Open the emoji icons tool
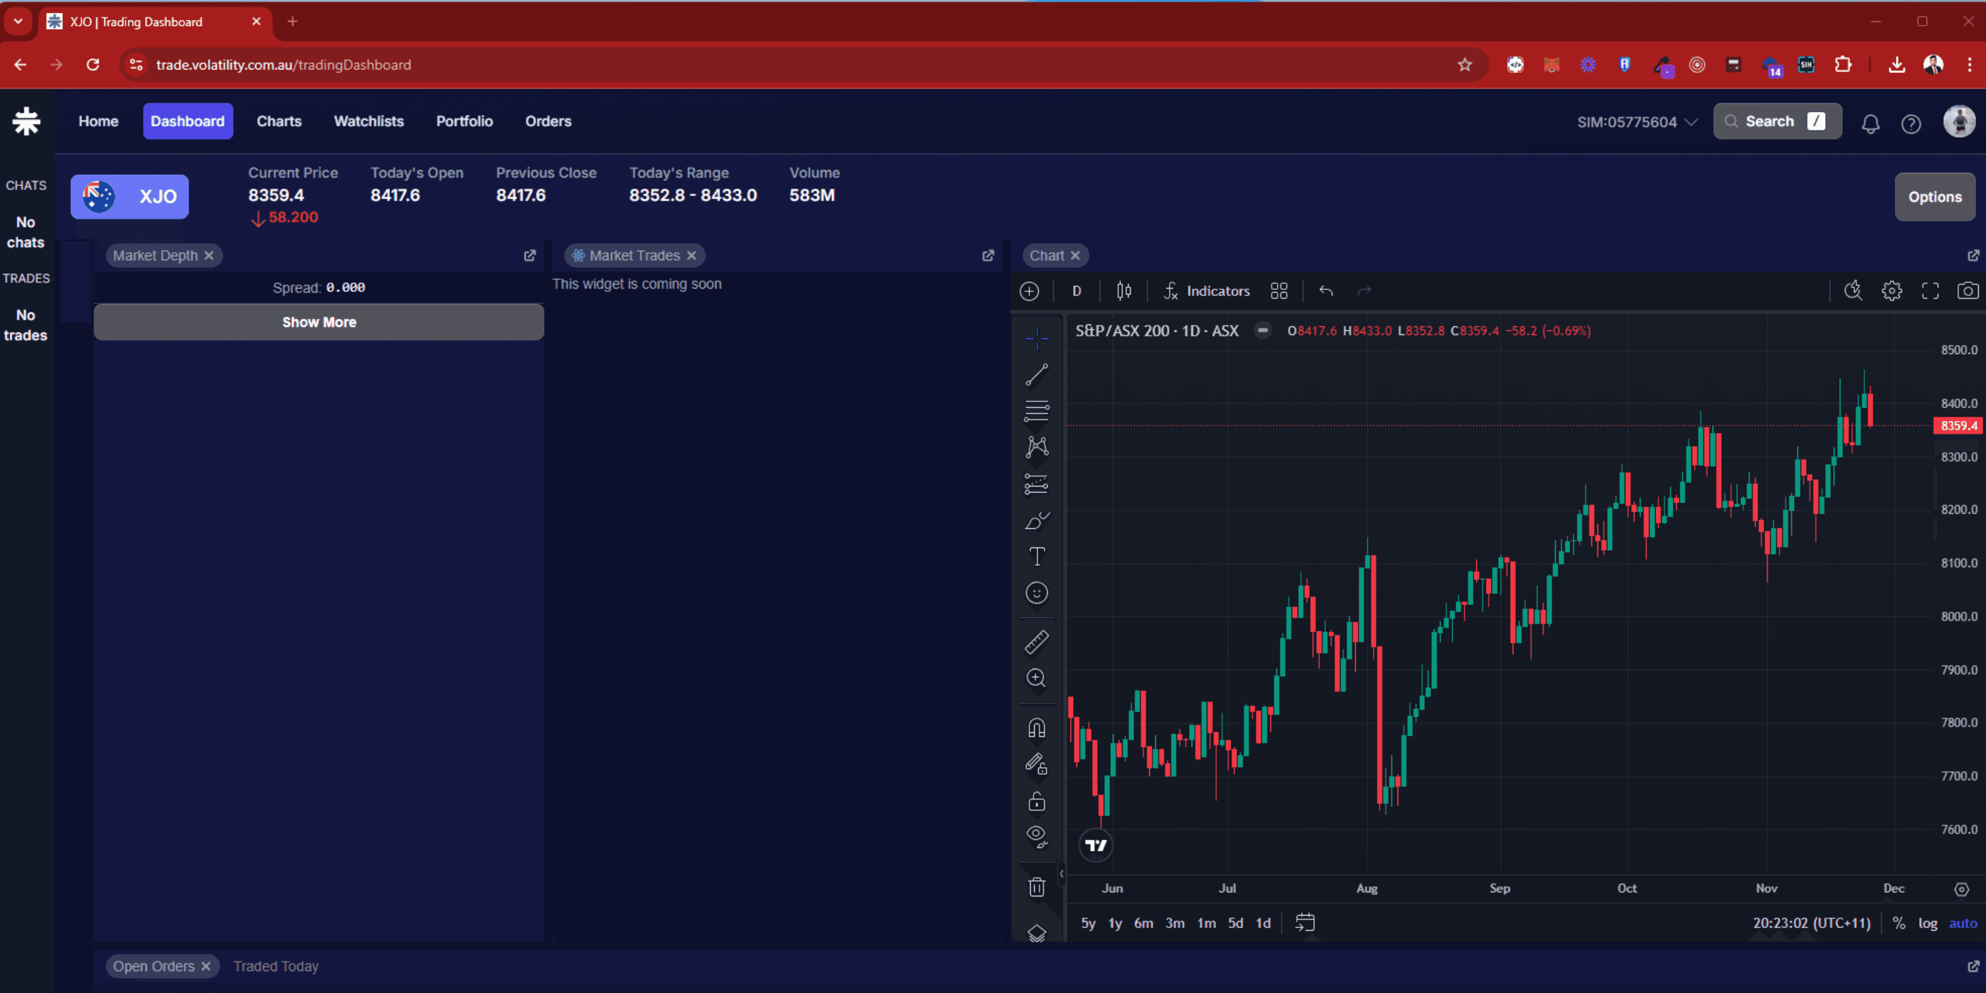Image resolution: width=1986 pixels, height=993 pixels. coord(1037,593)
